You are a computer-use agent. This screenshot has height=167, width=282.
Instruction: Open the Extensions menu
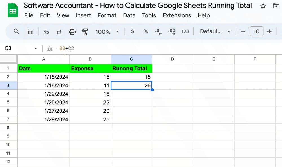pos(177,16)
